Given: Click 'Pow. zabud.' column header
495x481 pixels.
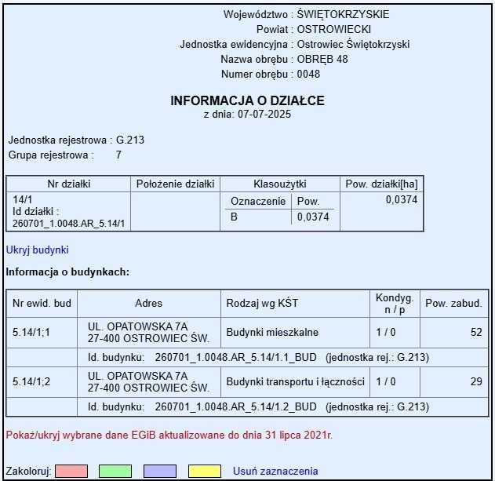Looking at the screenshot, I should pyautogui.click(x=453, y=303).
